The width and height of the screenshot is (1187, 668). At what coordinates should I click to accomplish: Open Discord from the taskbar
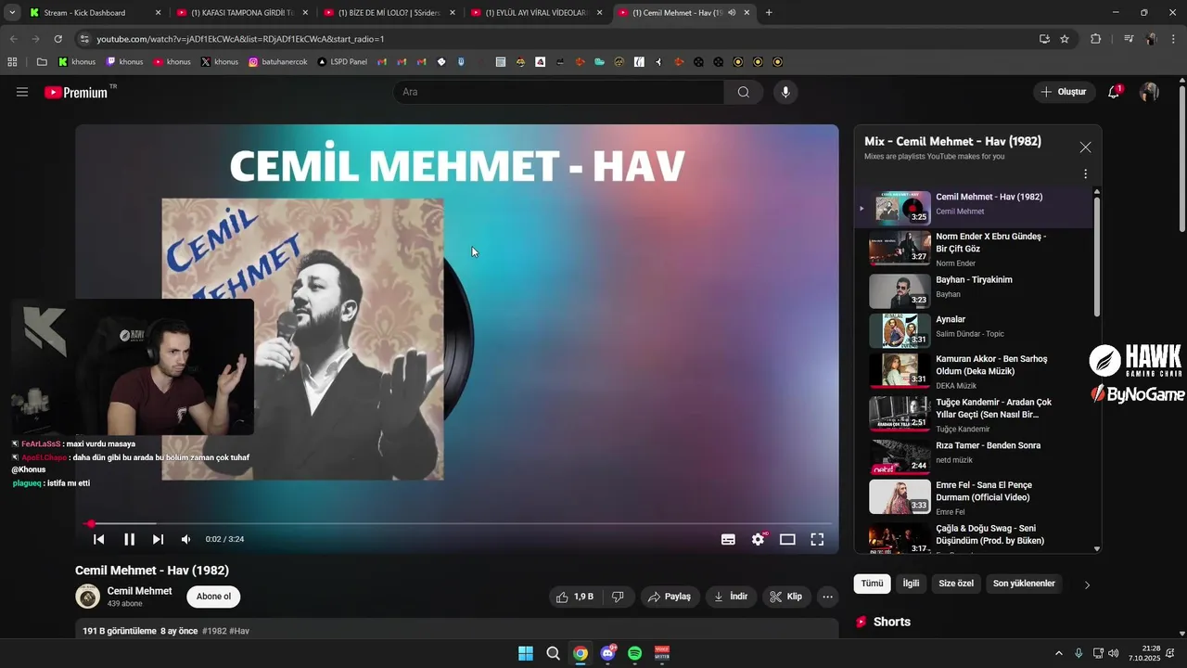tap(607, 653)
